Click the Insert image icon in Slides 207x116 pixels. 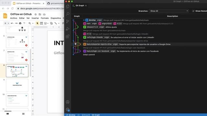pyautogui.click(x=45, y=23)
